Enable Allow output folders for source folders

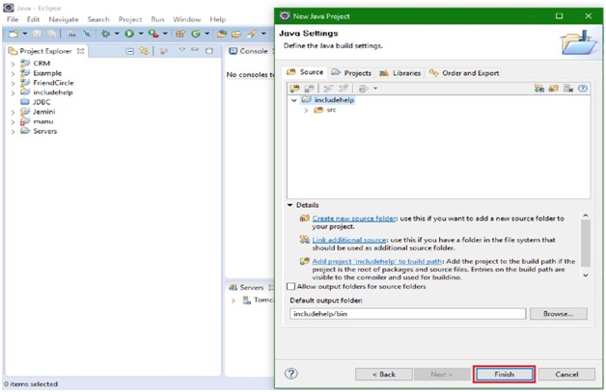tap(291, 287)
